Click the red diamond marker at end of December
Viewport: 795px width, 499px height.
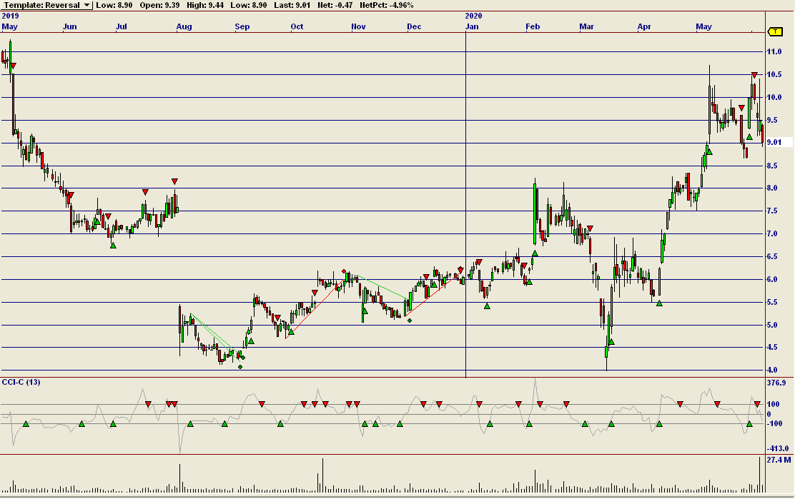460,269
